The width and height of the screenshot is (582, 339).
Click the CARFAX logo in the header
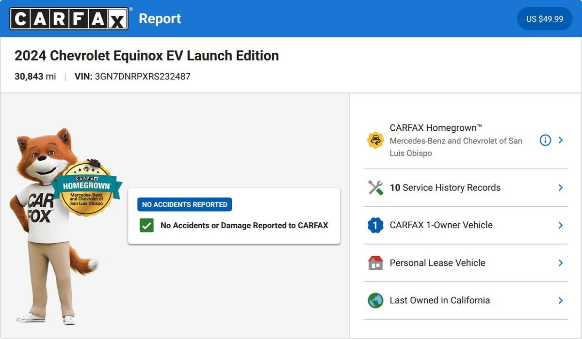tap(69, 19)
